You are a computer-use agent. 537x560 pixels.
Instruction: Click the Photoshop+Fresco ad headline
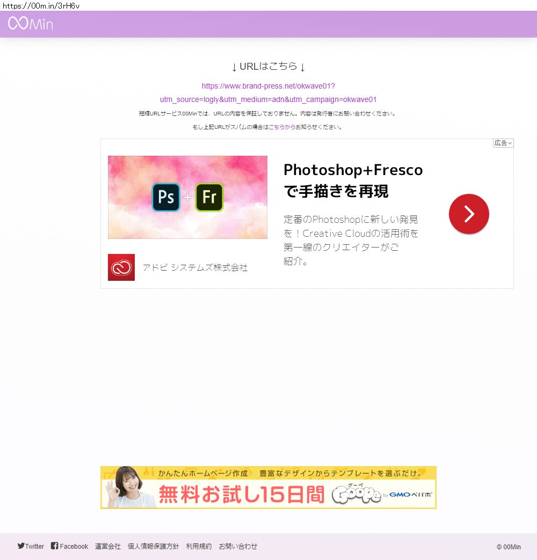tap(353, 180)
